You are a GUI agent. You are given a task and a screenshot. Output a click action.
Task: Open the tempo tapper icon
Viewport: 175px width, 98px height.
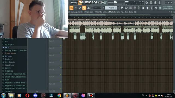tap(152, 8)
